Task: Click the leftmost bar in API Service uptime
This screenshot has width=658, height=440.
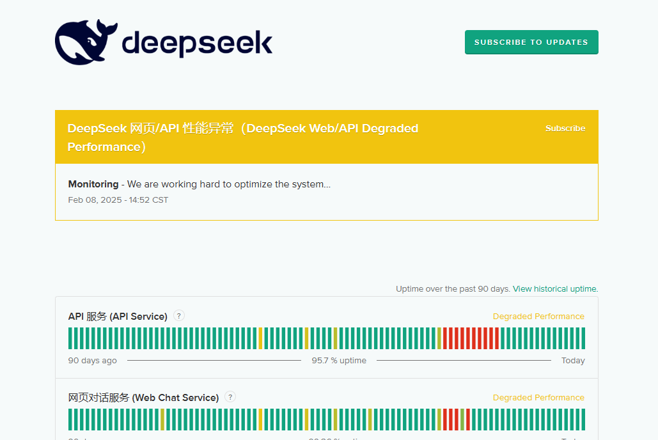Action: (x=70, y=338)
